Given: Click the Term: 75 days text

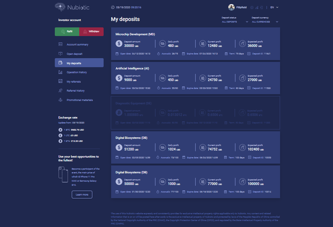Looking at the screenshot, I should click(237, 54).
